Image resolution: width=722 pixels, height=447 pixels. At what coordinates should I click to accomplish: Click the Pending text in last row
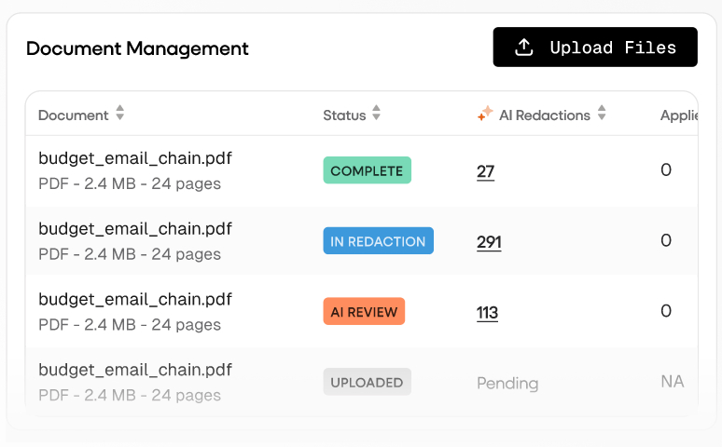(507, 383)
